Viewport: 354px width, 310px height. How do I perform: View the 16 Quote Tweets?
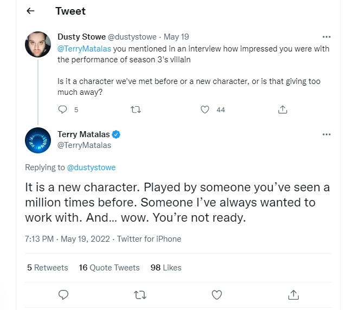[x=109, y=268]
